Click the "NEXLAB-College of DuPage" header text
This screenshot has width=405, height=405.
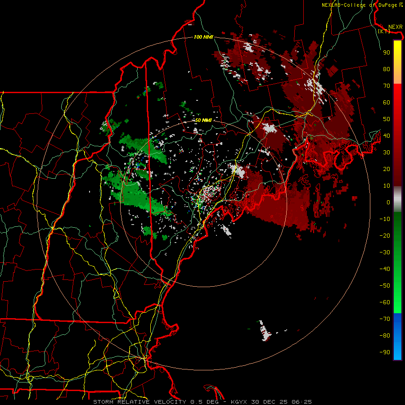click(x=359, y=5)
